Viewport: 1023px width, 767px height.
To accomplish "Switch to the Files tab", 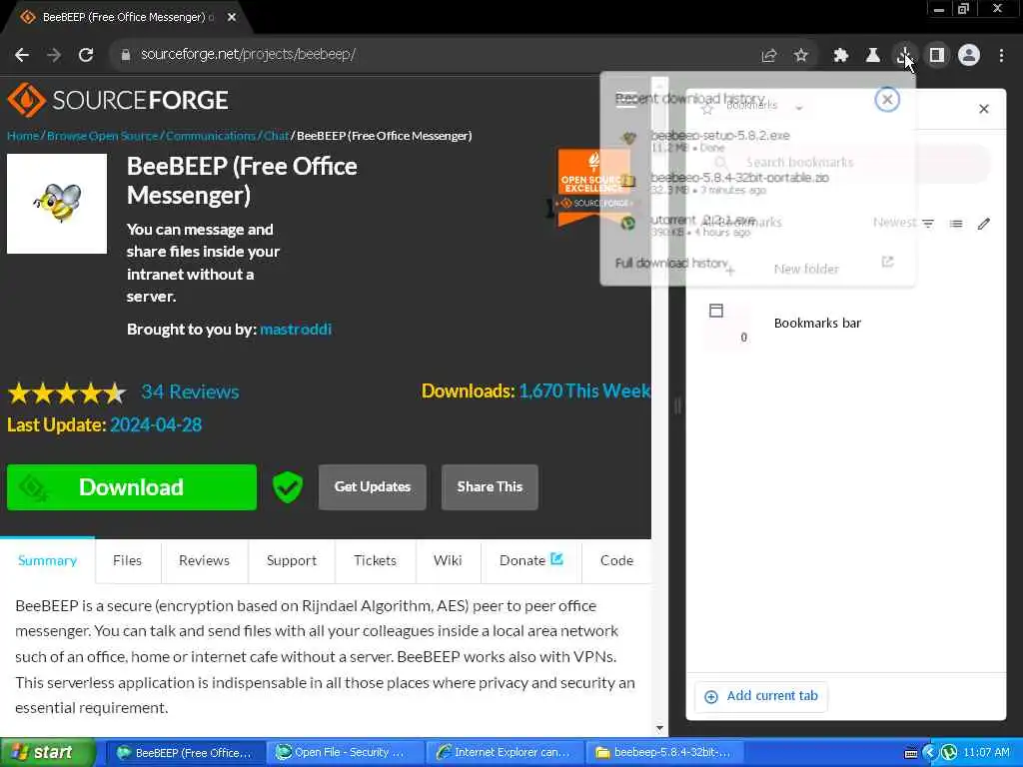I will (x=127, y=560).
